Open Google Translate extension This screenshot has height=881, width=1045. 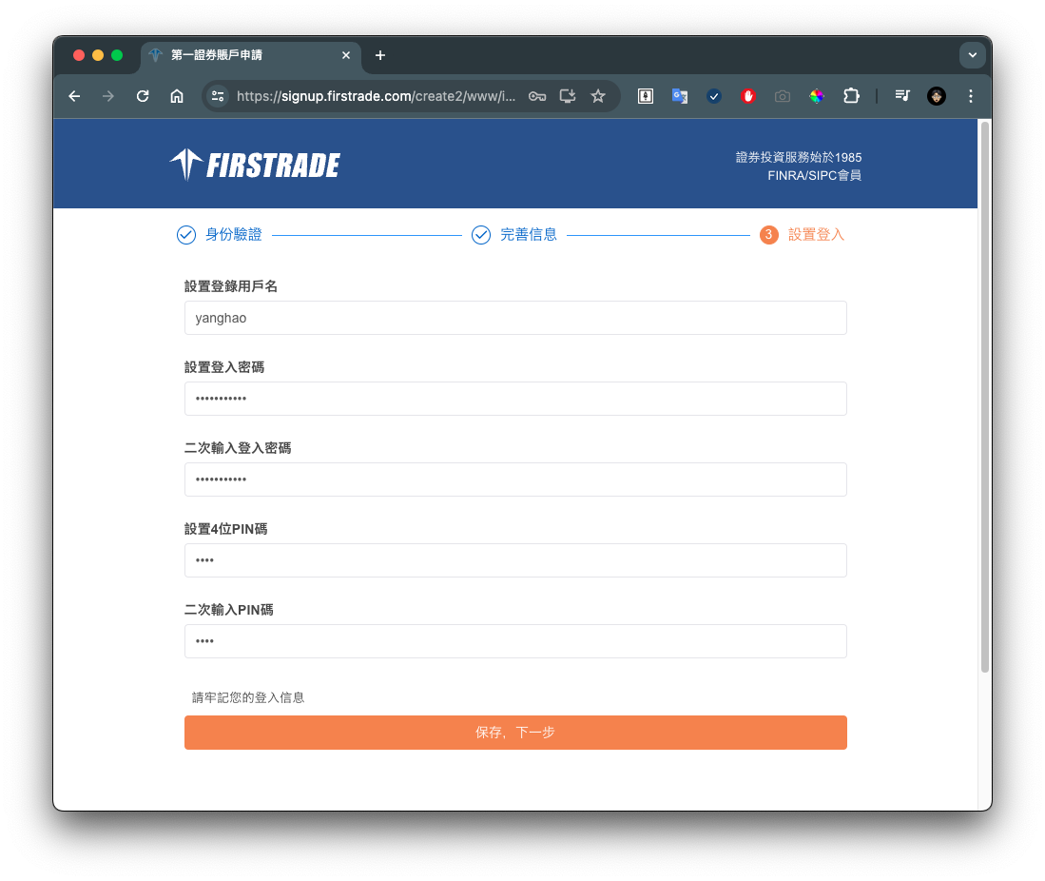[680, 96]
